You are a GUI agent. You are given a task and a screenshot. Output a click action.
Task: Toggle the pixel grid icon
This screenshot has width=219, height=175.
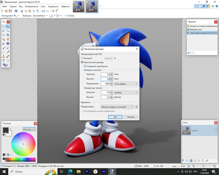click(53, 11)
